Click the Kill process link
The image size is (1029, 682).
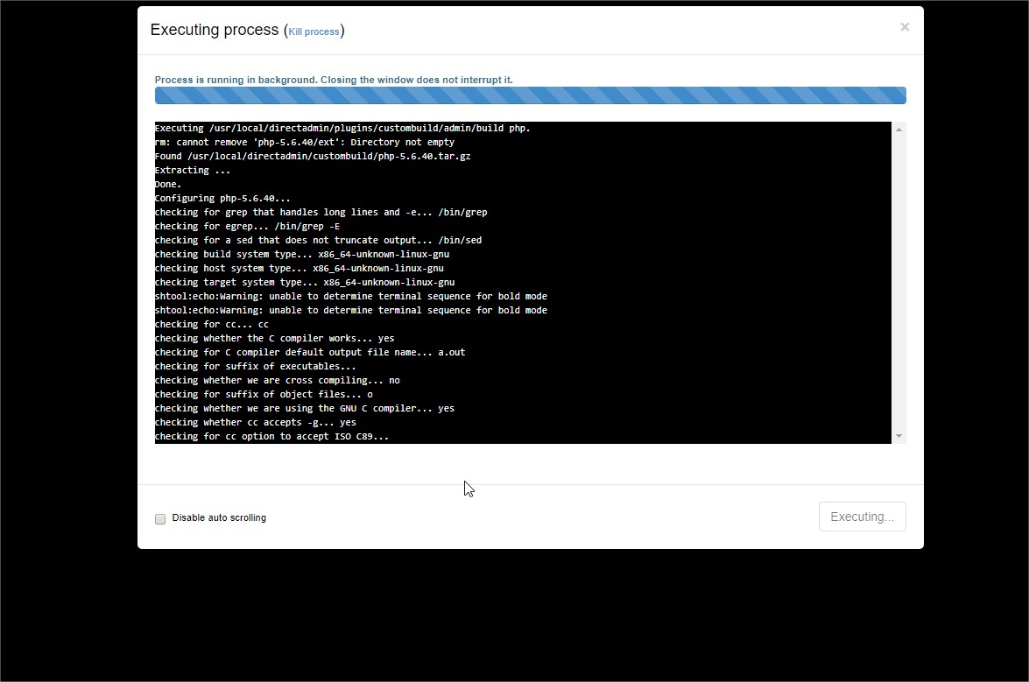[314, 32]
